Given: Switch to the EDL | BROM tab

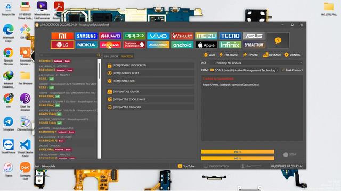Looking at the screenshot, I should point(111,57).
